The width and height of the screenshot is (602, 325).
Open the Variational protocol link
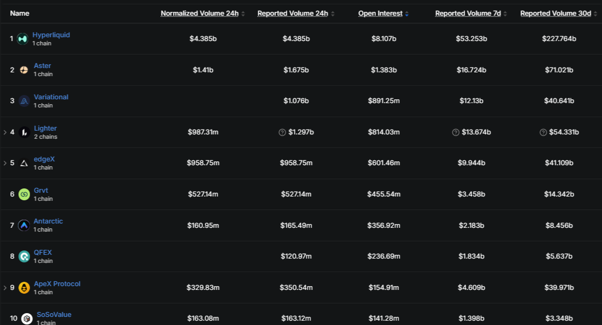51,97
